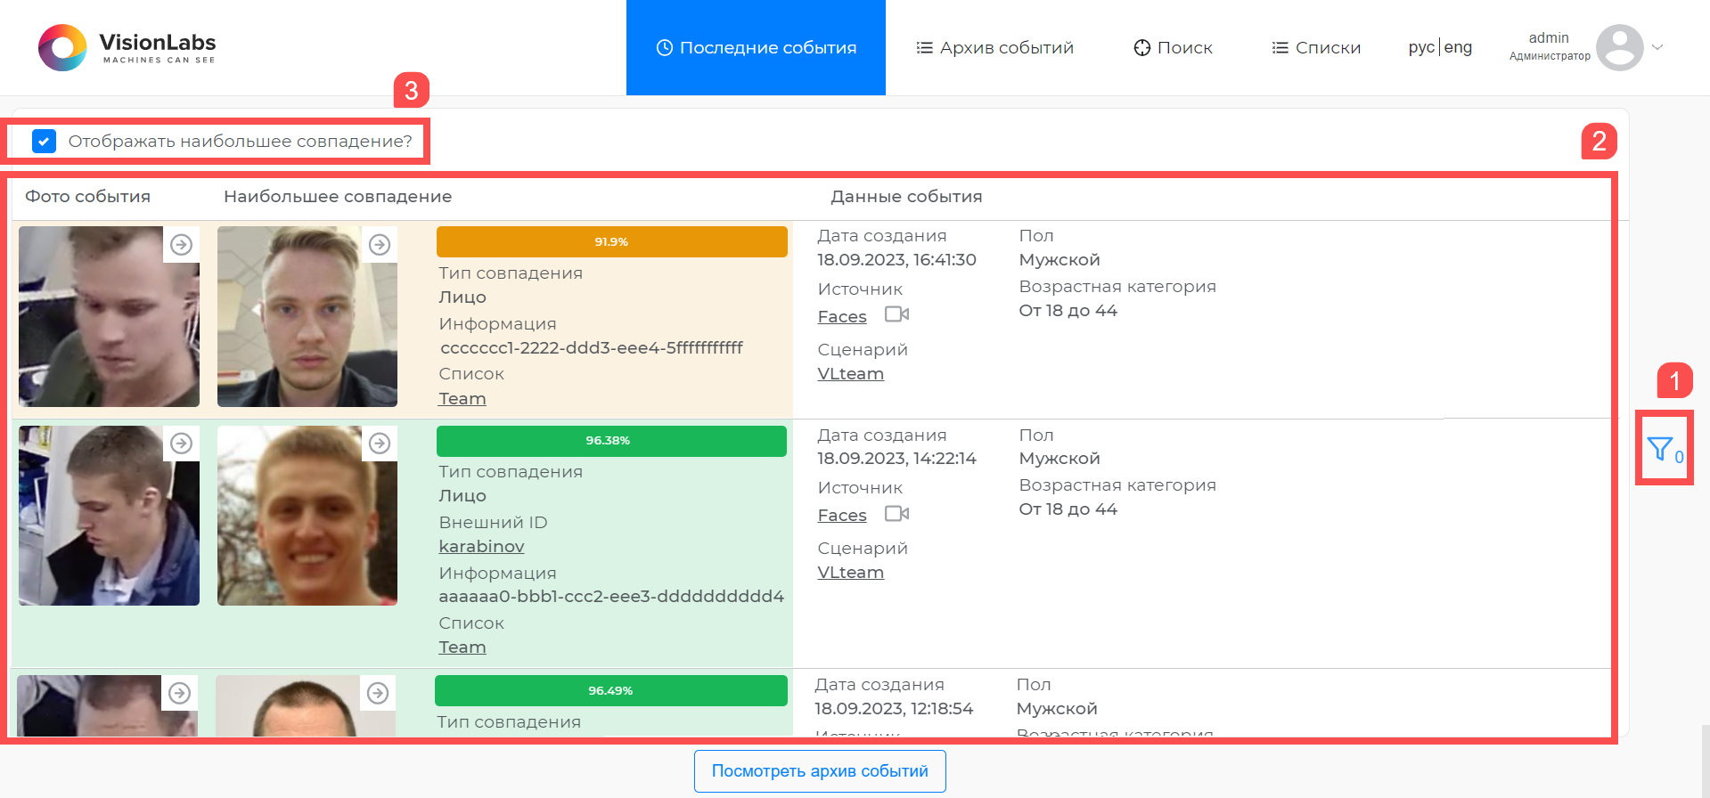This screenshot has height=798, width=1710.
Task: Open 'Faces' source link of 14:22:14 event
Action: tap(842, 516)
